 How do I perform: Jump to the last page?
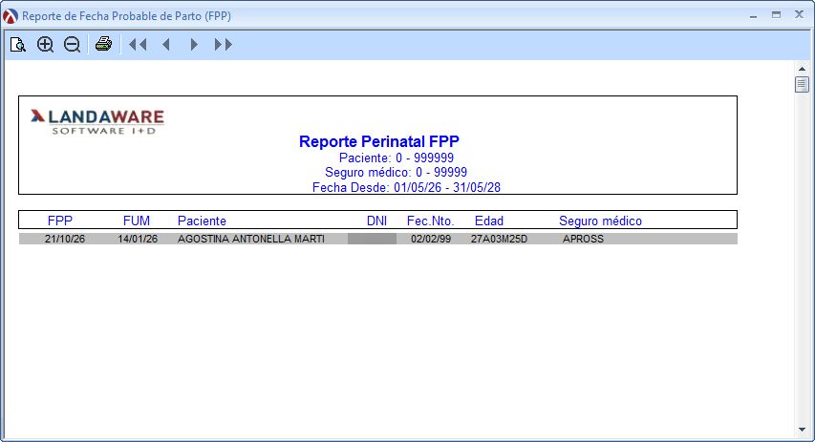pyautogui.click(x=224, y=45)
